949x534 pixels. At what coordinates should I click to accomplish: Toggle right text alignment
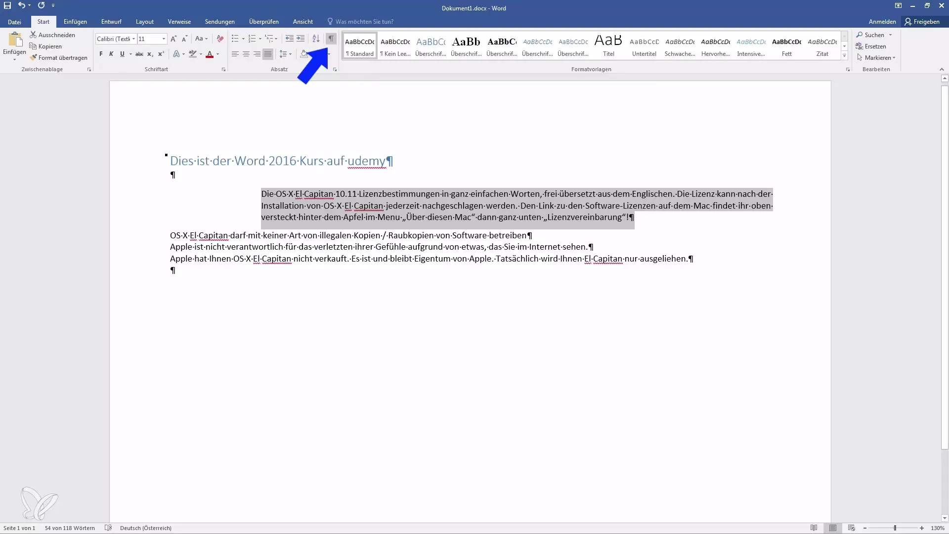click(257, 54)
